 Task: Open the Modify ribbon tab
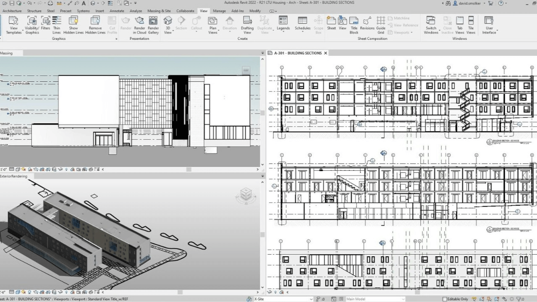click(x=255, y=11)
